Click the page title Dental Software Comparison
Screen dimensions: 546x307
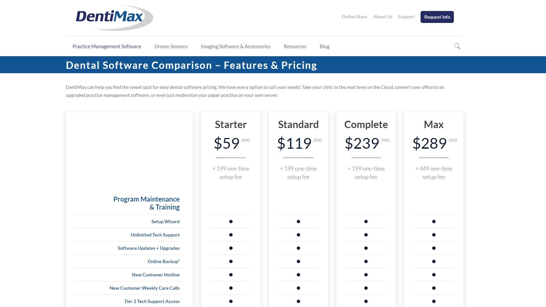coord(191,65)
